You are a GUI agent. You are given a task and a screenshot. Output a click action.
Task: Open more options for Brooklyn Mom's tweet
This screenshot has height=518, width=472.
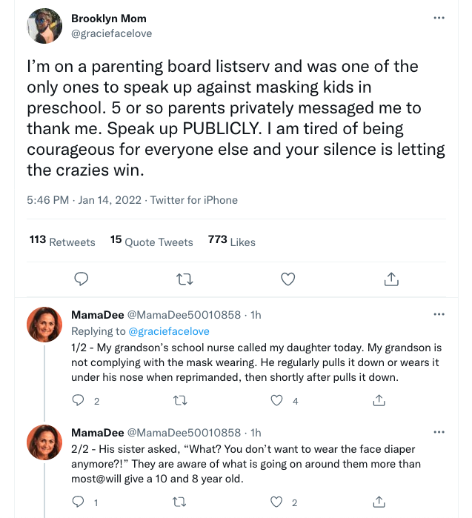pos(439,18)
